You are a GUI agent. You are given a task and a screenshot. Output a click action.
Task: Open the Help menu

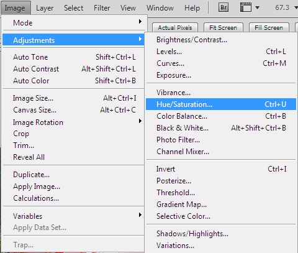click(x=192, y=8)
